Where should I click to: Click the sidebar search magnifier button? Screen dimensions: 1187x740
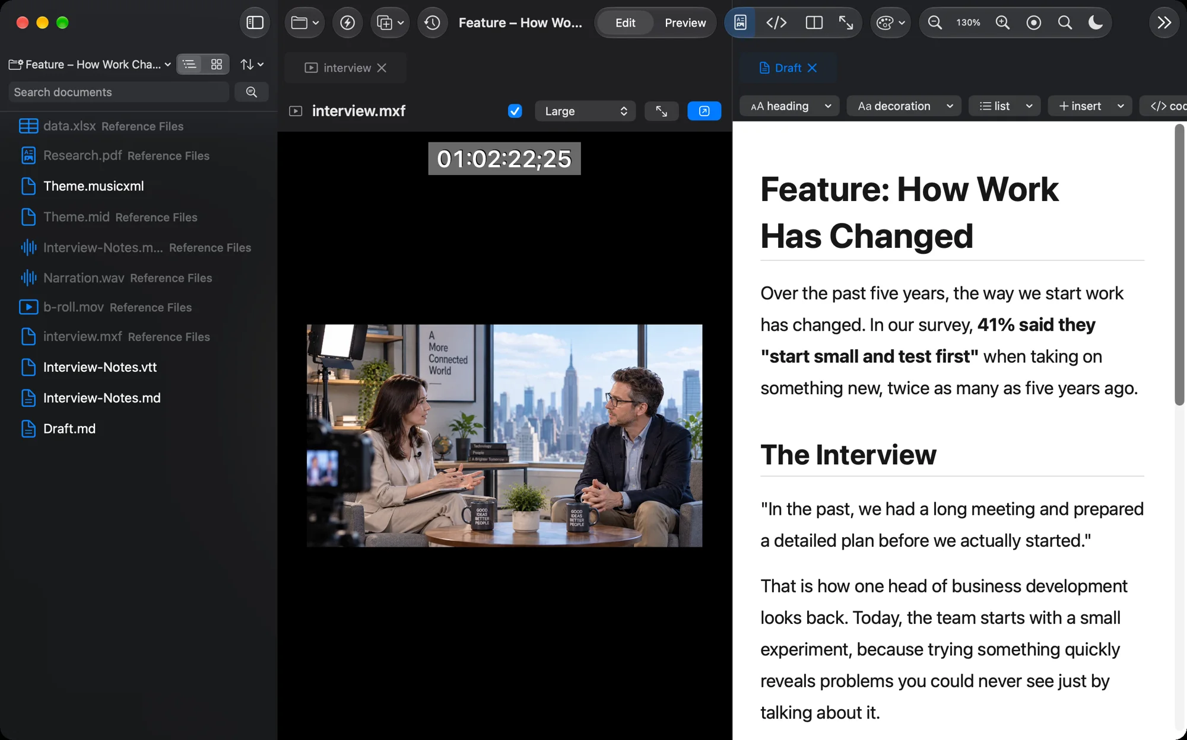point(252,92)
